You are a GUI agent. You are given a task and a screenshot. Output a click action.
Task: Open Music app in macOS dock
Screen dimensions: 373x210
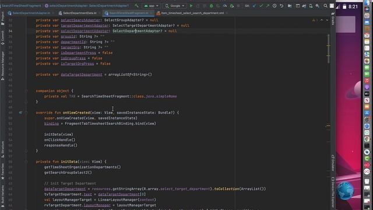tap(367, 80)
